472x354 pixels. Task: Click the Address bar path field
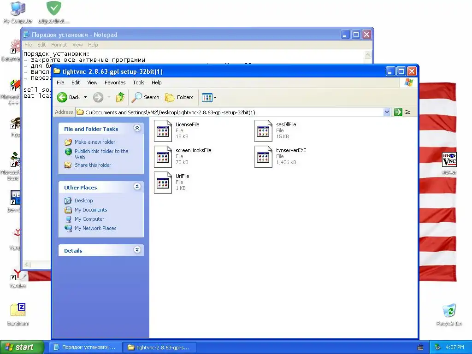(230, 112)
